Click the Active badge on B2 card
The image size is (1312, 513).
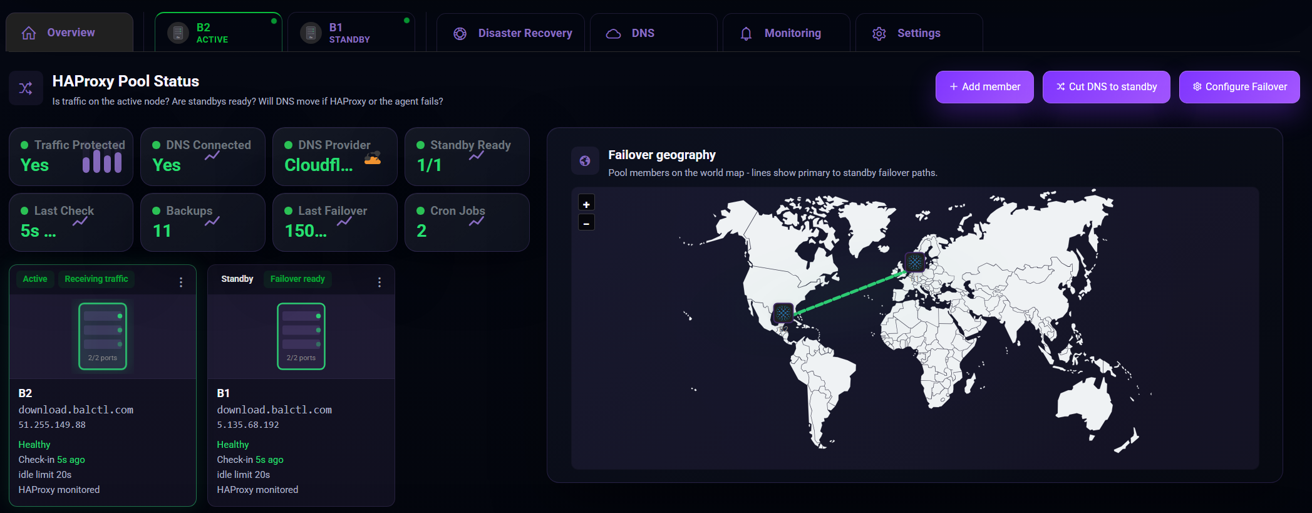[x=35, y=279]
